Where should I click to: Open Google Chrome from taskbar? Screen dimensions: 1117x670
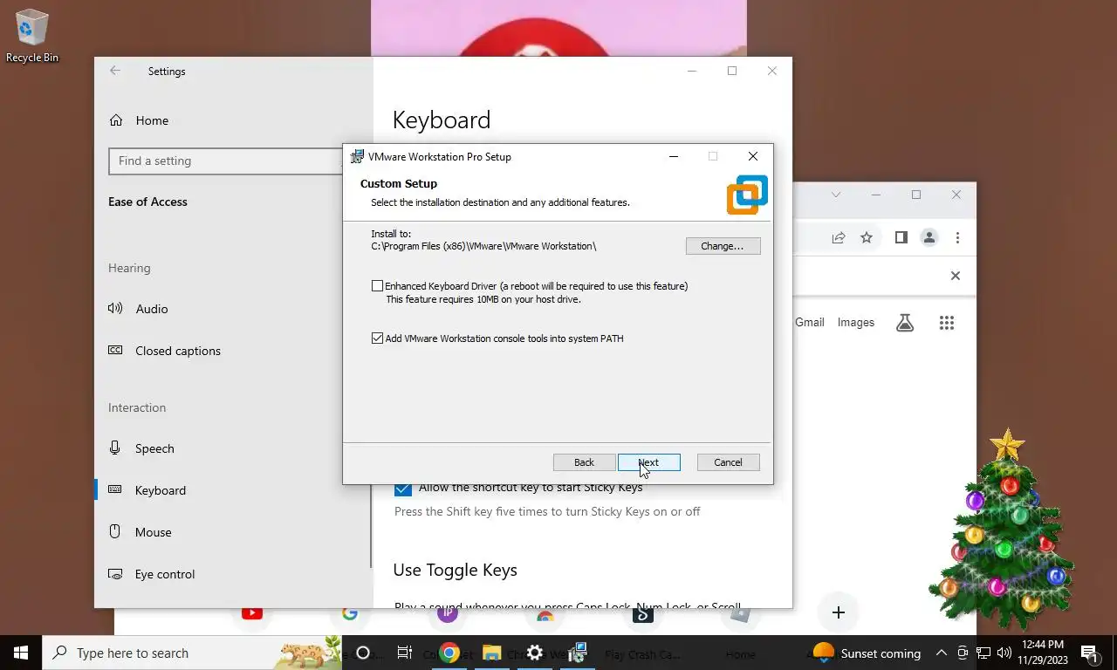449,653
